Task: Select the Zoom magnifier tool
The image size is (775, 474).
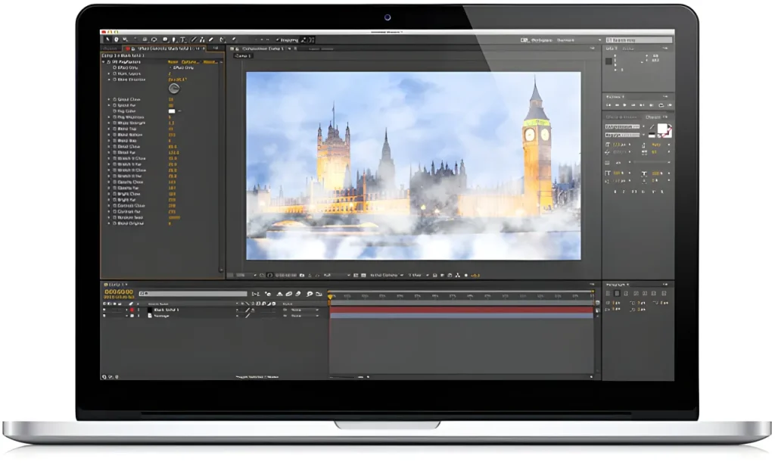Action: 125,39
